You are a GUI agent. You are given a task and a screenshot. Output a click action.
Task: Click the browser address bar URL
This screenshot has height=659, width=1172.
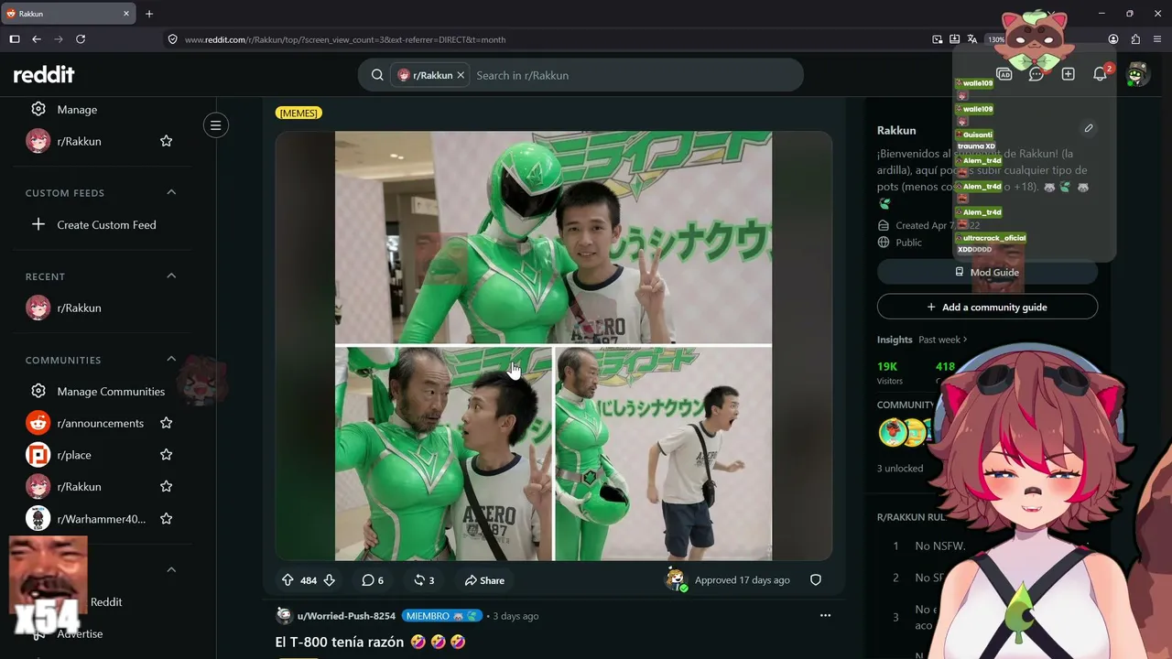coord(345,39)
